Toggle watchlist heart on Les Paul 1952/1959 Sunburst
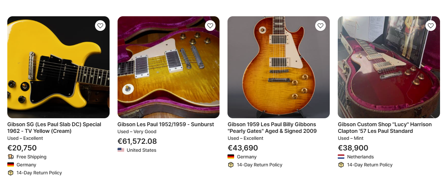 (x=210, y=26)
